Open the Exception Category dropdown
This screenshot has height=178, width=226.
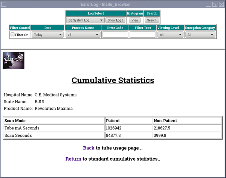click(200, 35)
